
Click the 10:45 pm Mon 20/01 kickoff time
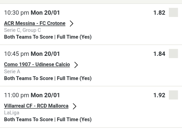click(32, 54)
